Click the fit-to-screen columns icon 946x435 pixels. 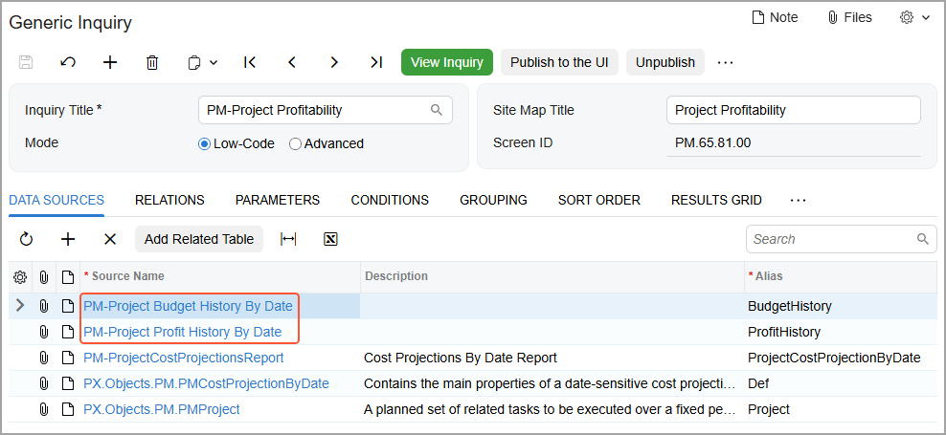click(x=288, y=239)
